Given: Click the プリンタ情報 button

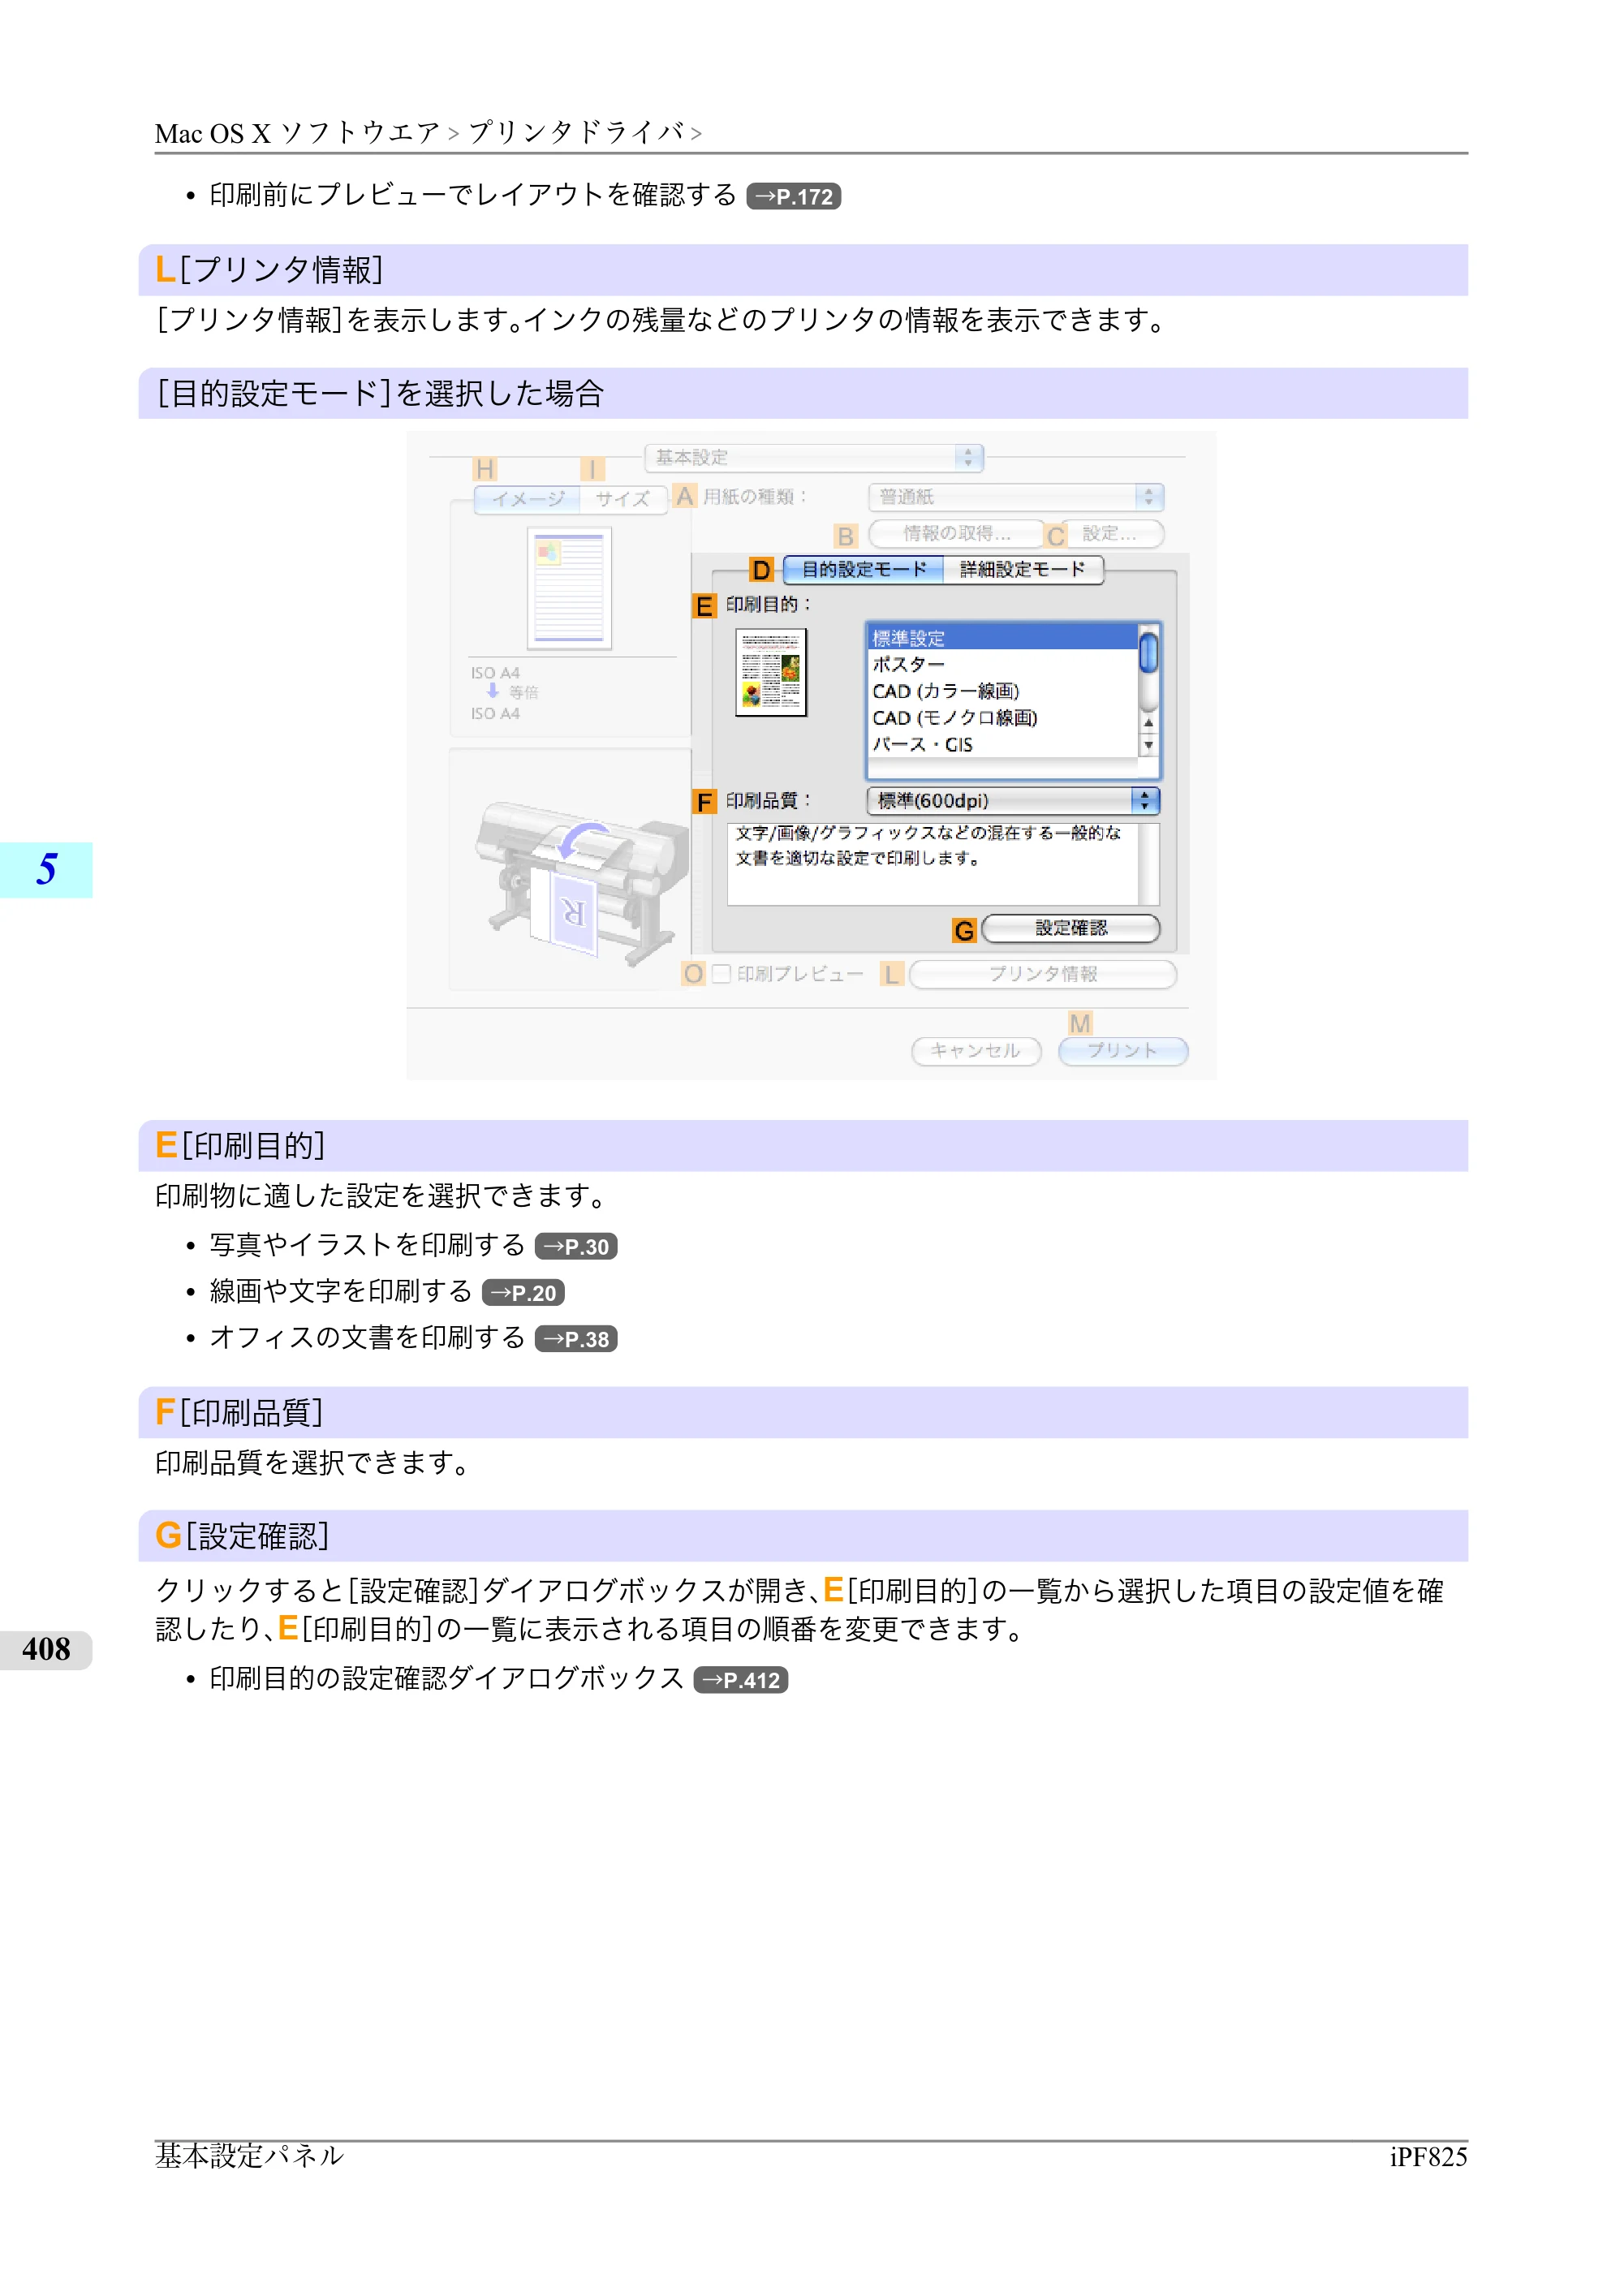Looking at the screenshot, I should pyautogui.click(x=1043, y=975).
